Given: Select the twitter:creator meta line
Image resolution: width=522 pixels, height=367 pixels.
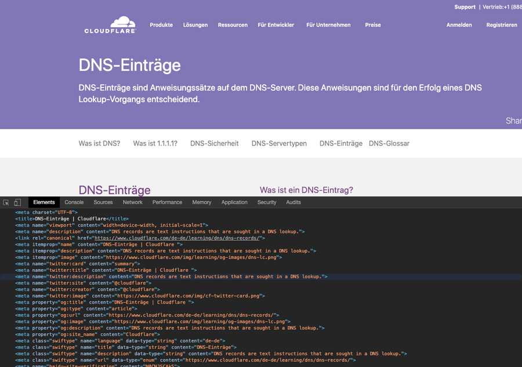Looking at the screenshot, I should [x=88, y=289].
